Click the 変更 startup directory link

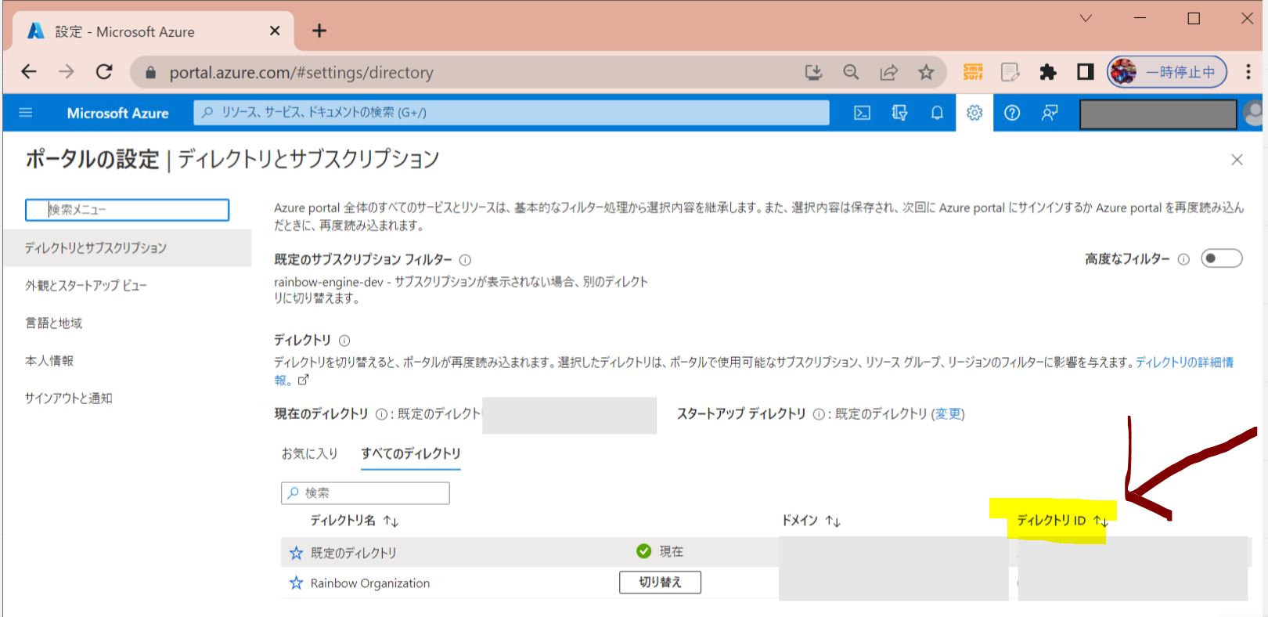click(948, 414)
